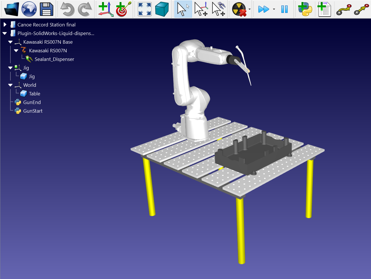This screenshot has height=279, width=371.
Task: Redo the last action
Action: [x=85, y=9]
